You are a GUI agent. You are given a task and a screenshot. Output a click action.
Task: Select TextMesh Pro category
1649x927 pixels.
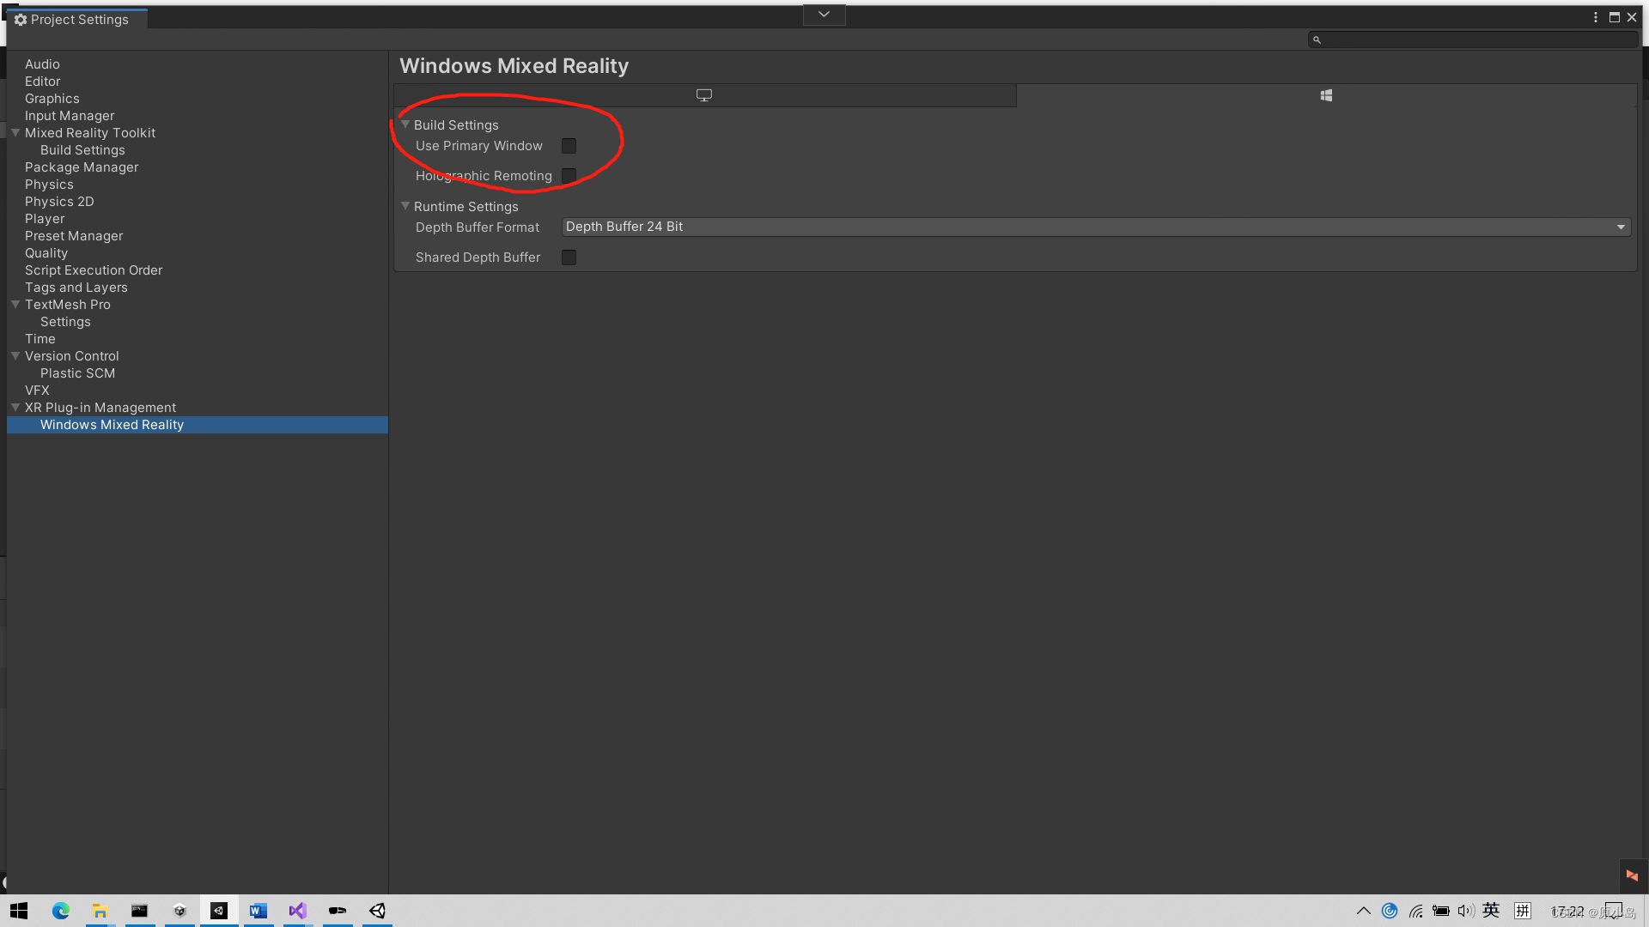pos(68,305)
